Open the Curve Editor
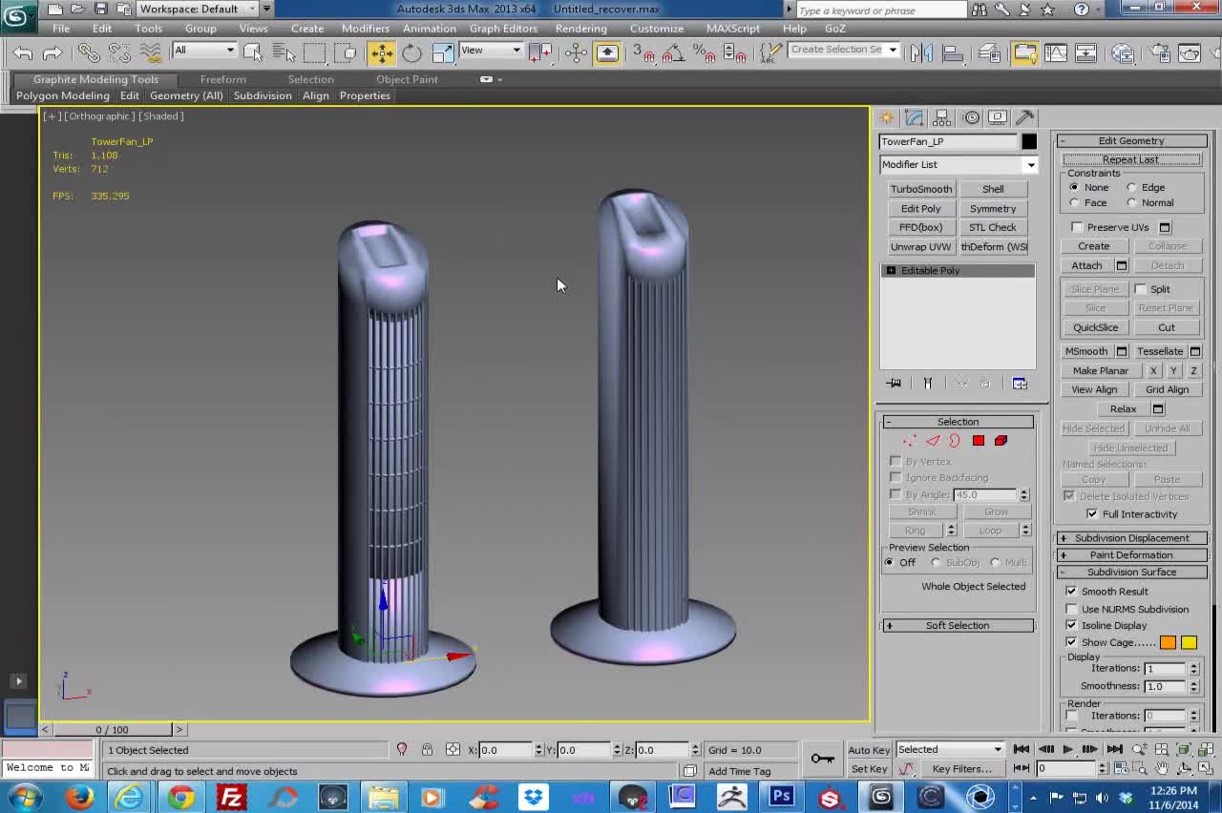The height and width of the screenshot is (813, 1222). pos(1056,53)
